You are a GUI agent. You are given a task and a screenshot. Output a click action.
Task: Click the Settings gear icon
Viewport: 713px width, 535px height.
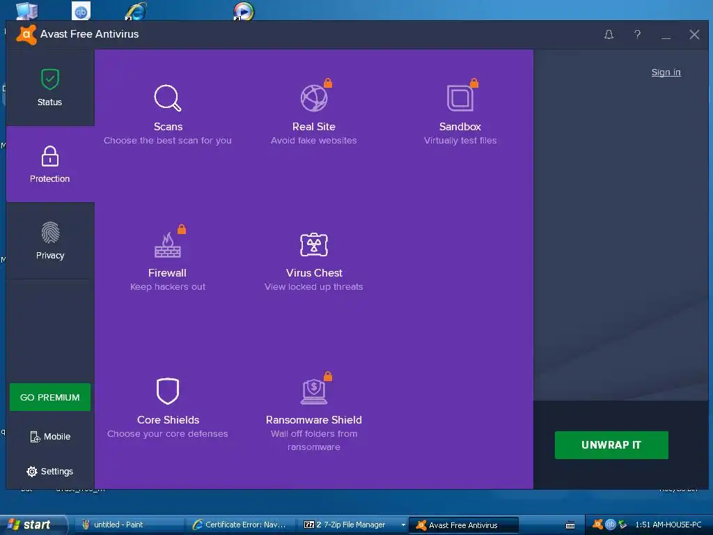(x=32, y=472)
